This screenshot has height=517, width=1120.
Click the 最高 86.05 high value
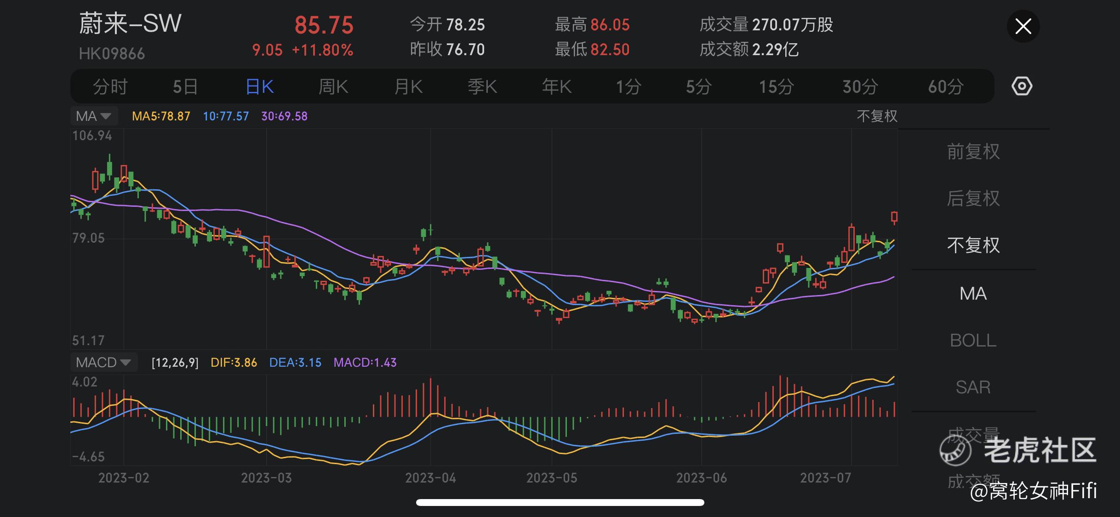tap(592, 24)
